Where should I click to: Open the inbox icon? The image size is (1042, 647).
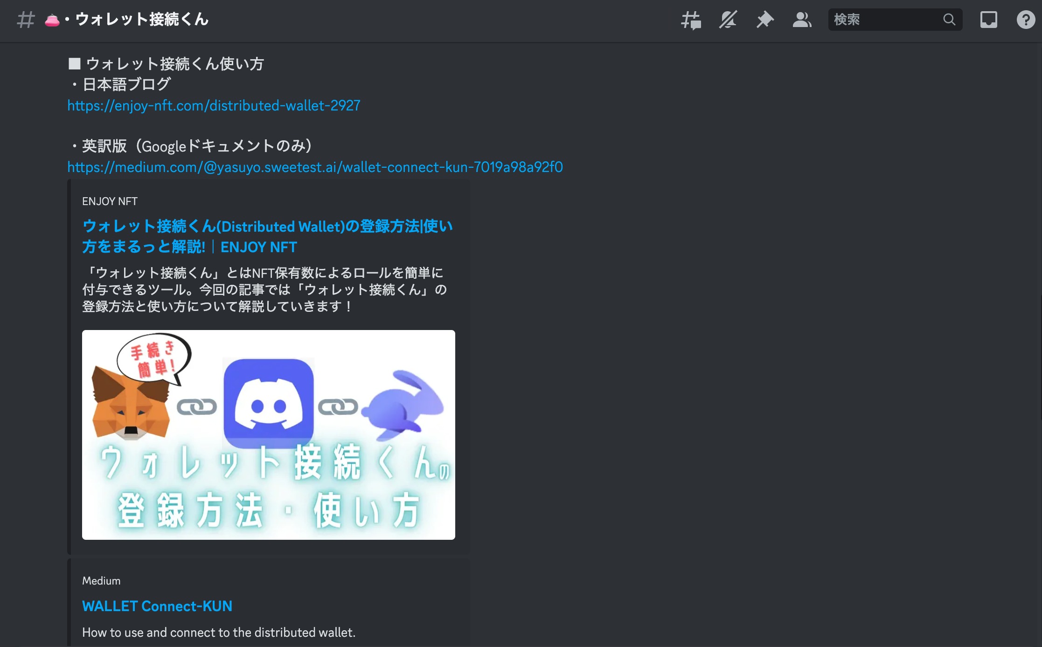coord(988,20)
